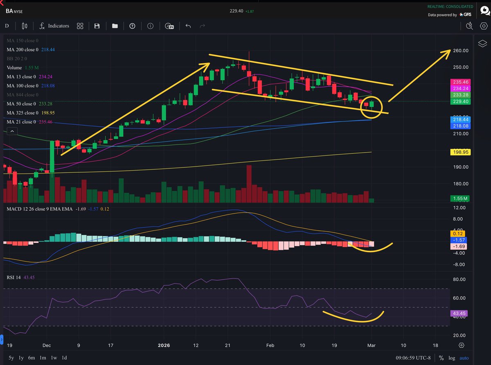Image resolution: width=491 pixels, height=365 pixels.
Task: Collapse the indicator legend with the chevron
Action: (x=11, y=131)
